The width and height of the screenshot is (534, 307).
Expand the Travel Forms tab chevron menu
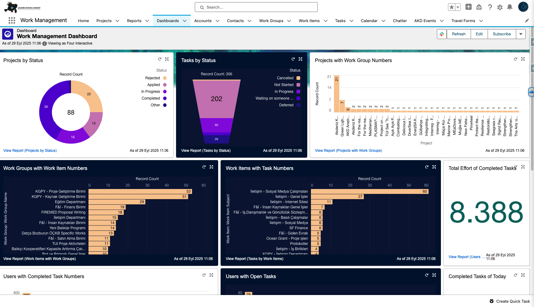(481, 21)
